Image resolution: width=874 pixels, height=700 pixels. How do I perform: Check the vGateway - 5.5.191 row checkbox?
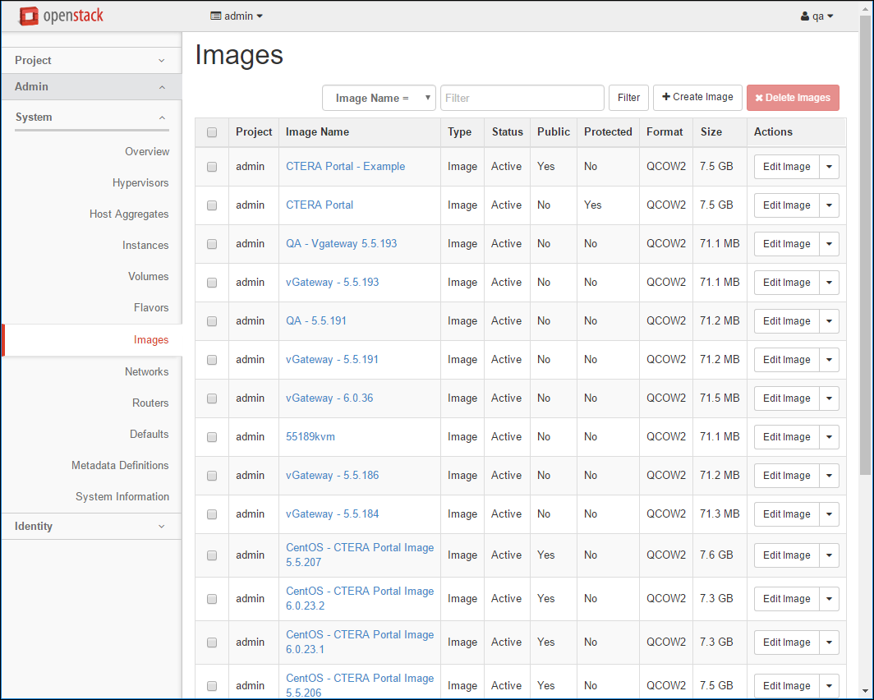click(x=212, y=360)
